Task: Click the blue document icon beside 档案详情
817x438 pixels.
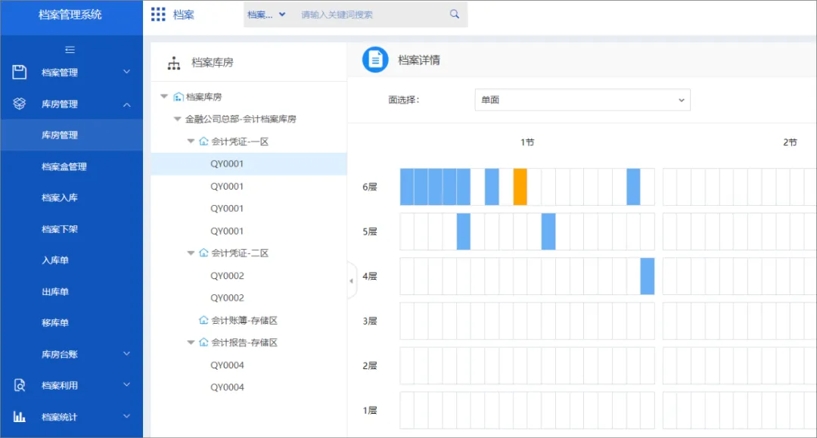Action: click(x=375, y=60)
